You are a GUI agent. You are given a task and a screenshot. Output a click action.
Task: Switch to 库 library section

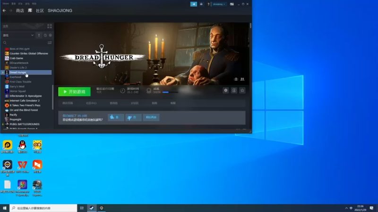pos(30,10)
